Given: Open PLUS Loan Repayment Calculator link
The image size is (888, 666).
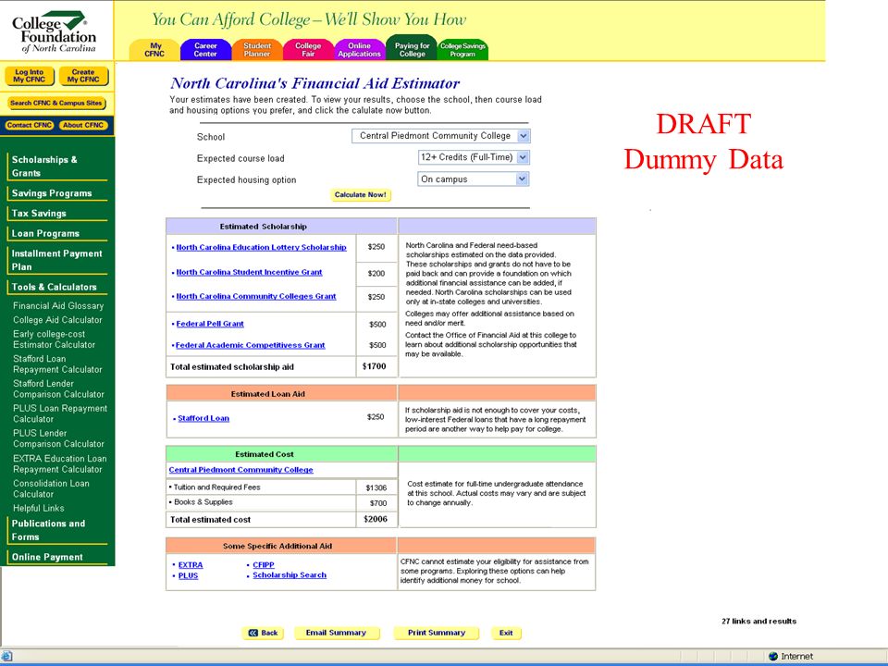Looking at the screenshot, I should tap(60, 414).
